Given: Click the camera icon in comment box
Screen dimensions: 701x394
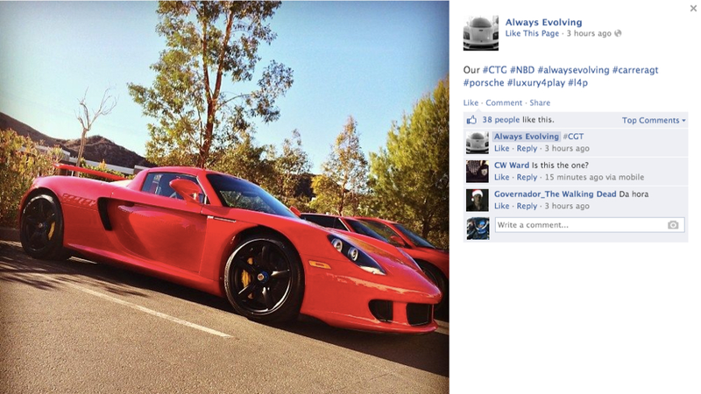Looking at the screenshot, I should [673, 225].
